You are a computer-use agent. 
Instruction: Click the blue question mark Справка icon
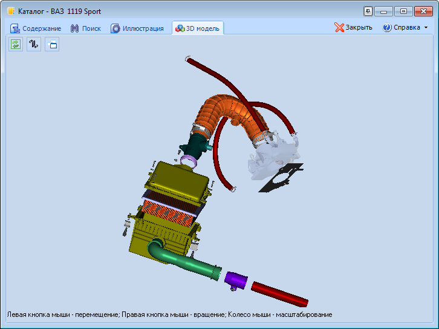[387, 28]
